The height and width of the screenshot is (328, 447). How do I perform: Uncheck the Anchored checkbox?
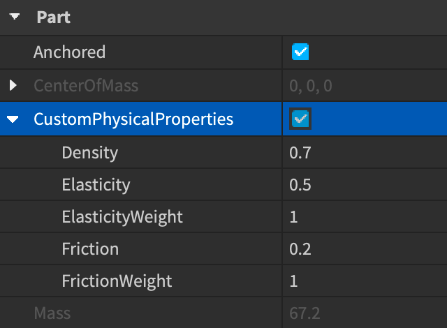301,52
